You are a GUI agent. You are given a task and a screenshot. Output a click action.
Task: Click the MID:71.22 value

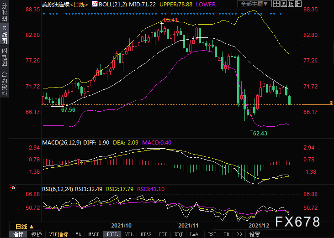pyautogui.click(x=142, y=4)
